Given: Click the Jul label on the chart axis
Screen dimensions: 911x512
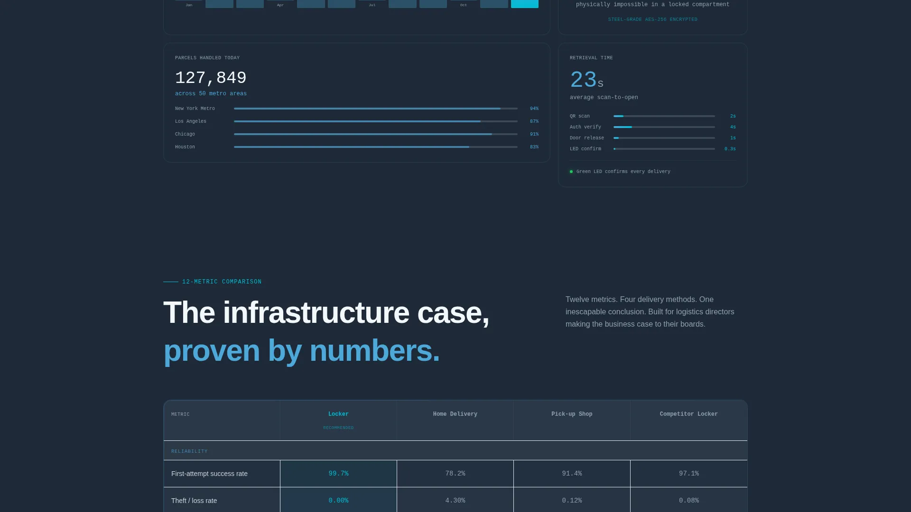Looking at the screenshot, I should [372, 5].
